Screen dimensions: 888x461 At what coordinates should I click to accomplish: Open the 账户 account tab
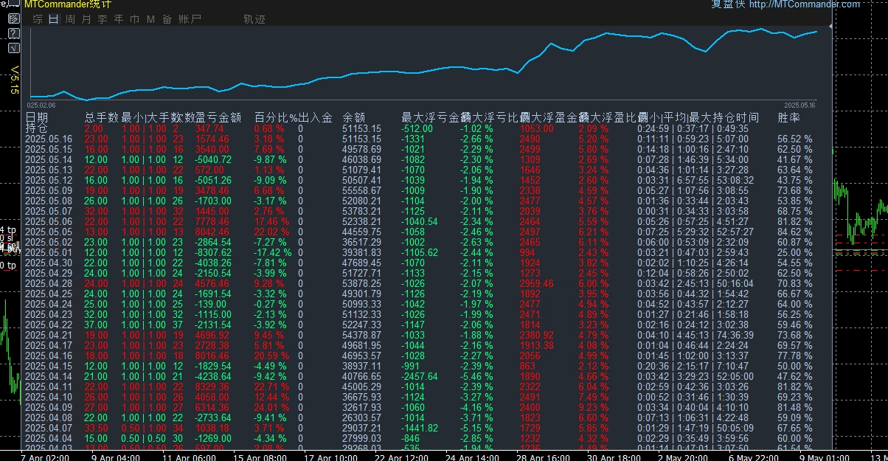190,19
